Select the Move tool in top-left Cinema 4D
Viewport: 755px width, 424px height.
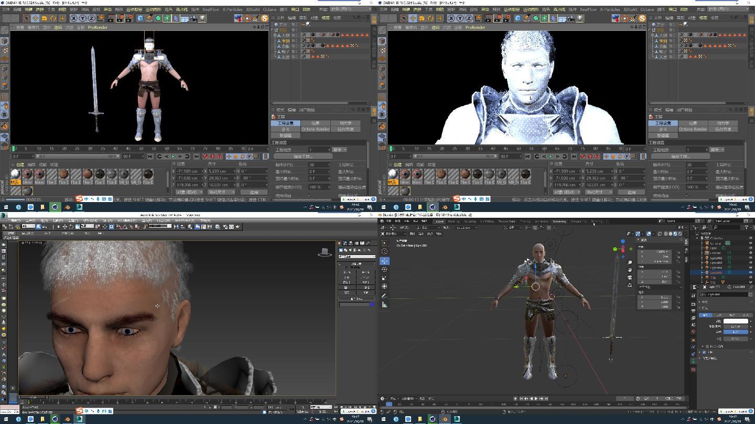[x=35, y=18]
